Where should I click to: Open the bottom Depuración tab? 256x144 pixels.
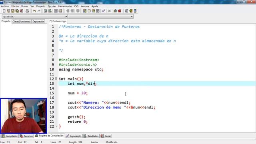coord(74,136)
